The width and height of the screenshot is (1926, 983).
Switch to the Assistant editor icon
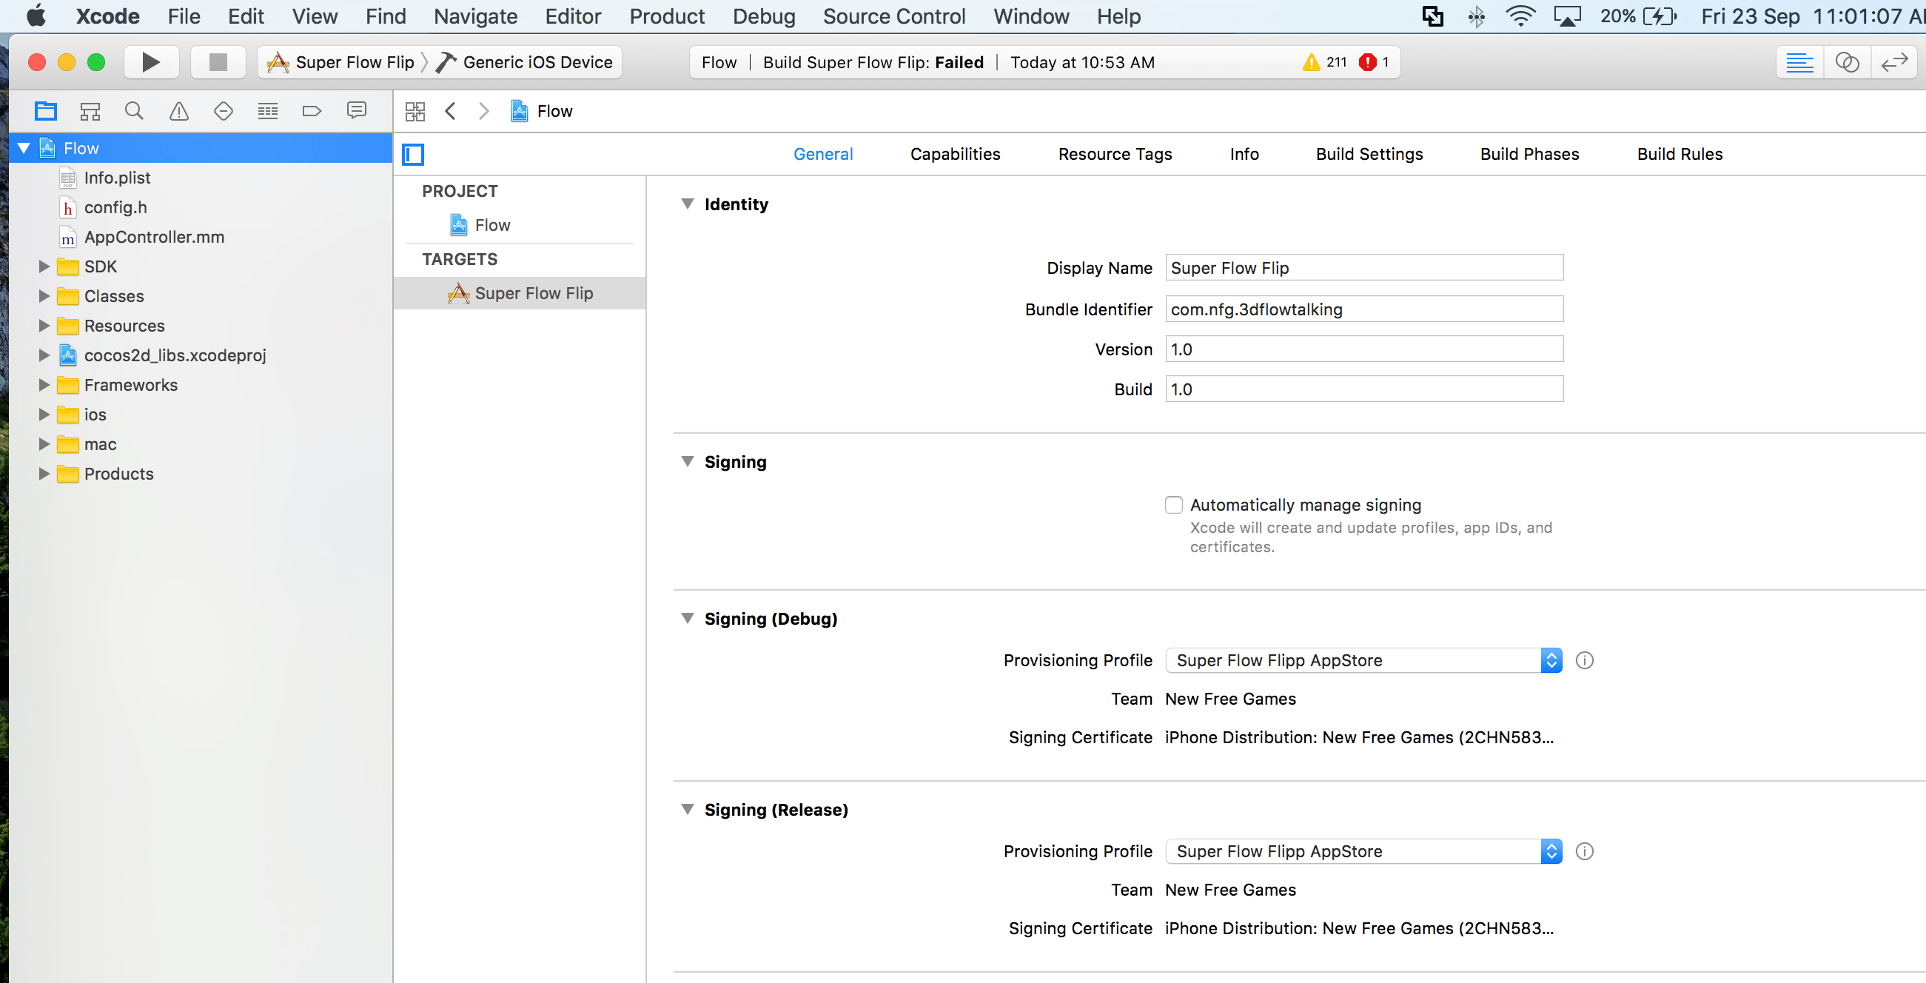1847,62
